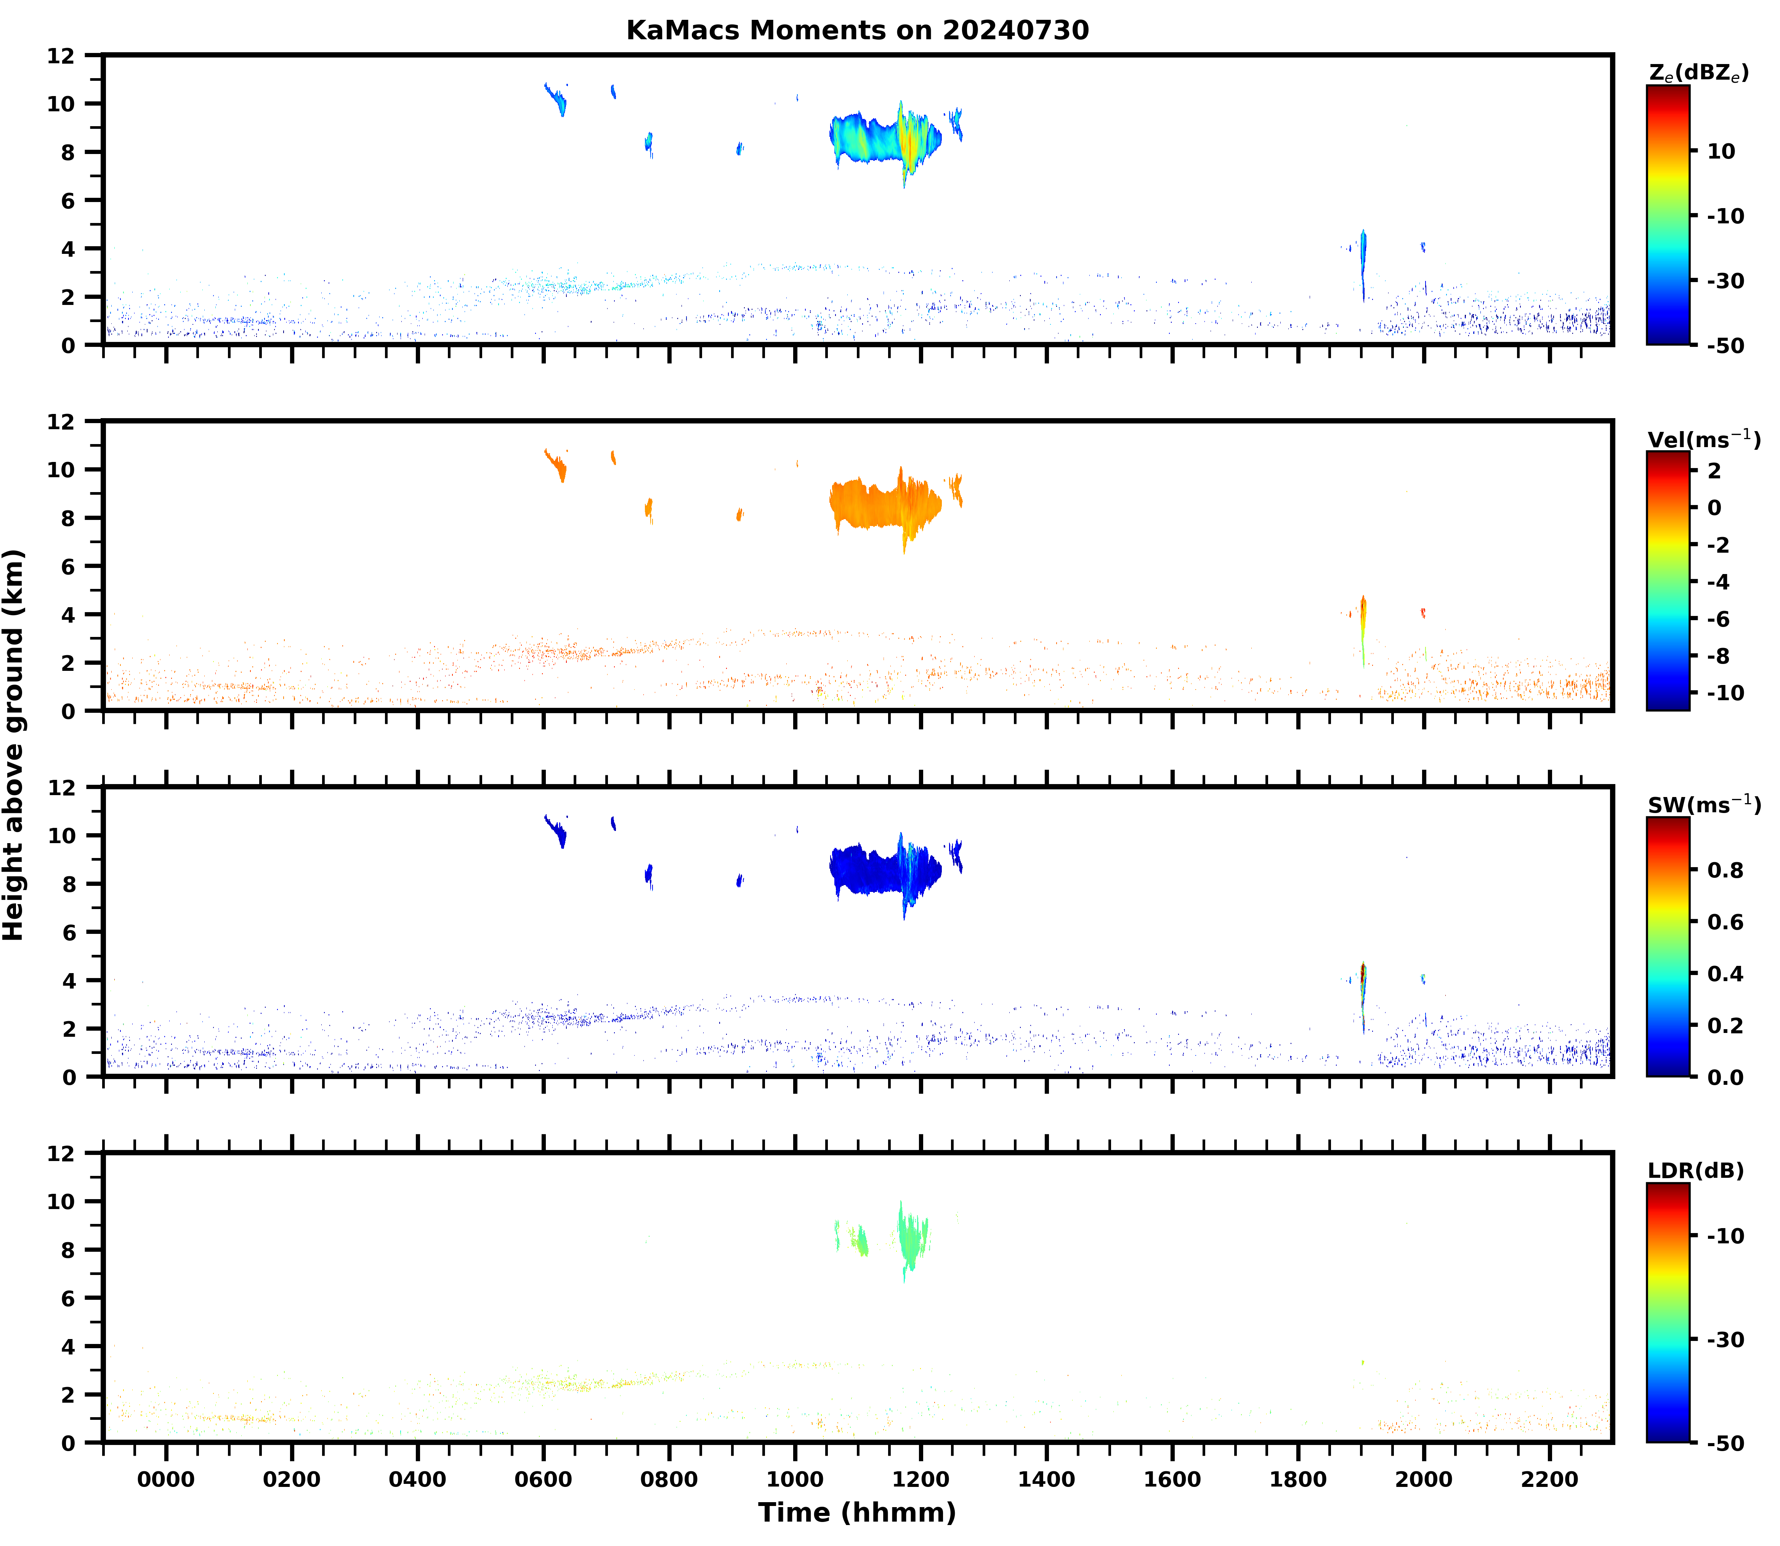Click the 1200 time tick label
Viewport: 1780px width, 1546px height.
pos(920,1480)
